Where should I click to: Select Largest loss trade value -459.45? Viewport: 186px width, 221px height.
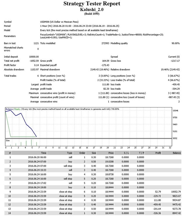click(176, 84)
